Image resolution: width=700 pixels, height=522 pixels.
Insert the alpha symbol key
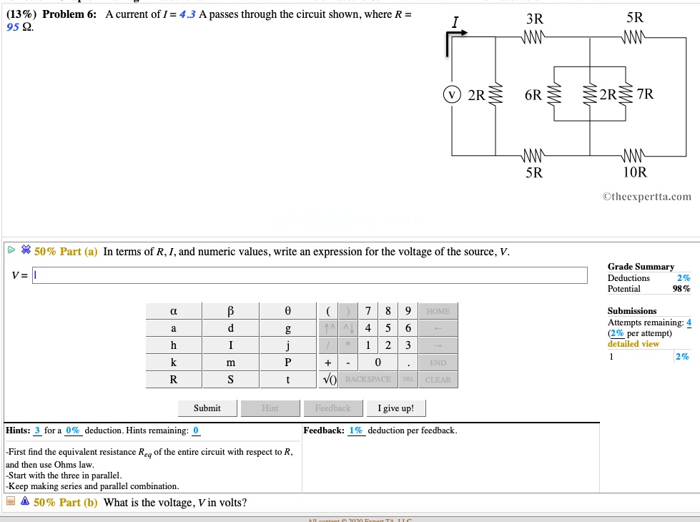(x=174, y=311)
